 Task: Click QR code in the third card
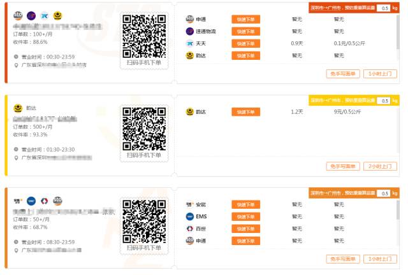click(x=144, y=222)
